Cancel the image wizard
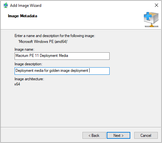162x143 pixels. [146, 136]
